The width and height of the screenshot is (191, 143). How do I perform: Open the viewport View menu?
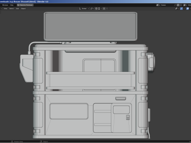(6, 9)
